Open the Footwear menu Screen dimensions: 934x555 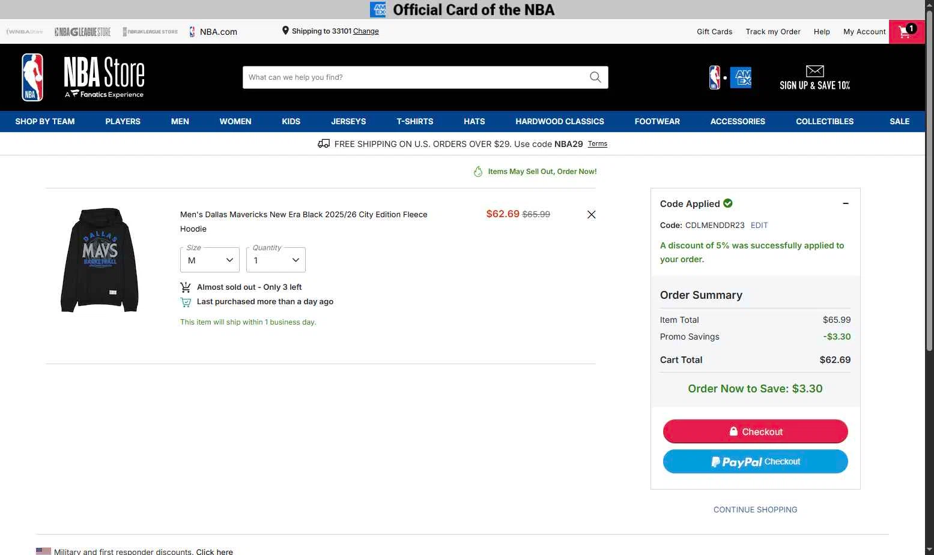tap(657, 121)
